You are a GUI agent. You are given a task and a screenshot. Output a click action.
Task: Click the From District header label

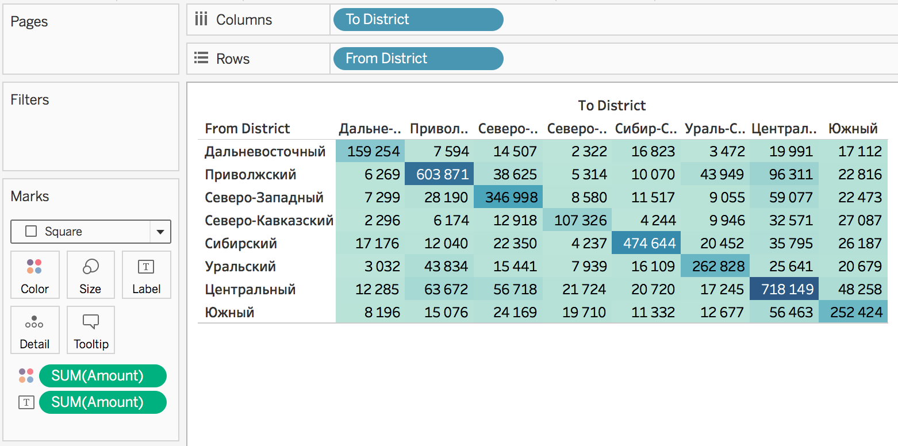(x=247, y=129)
